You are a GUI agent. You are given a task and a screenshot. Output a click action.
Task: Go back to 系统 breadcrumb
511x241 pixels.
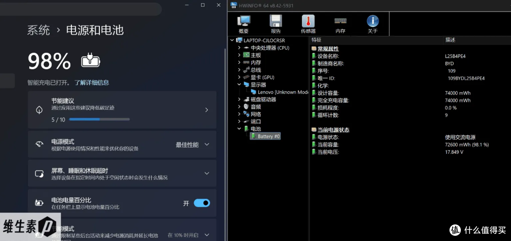click(x=38, y=30)
